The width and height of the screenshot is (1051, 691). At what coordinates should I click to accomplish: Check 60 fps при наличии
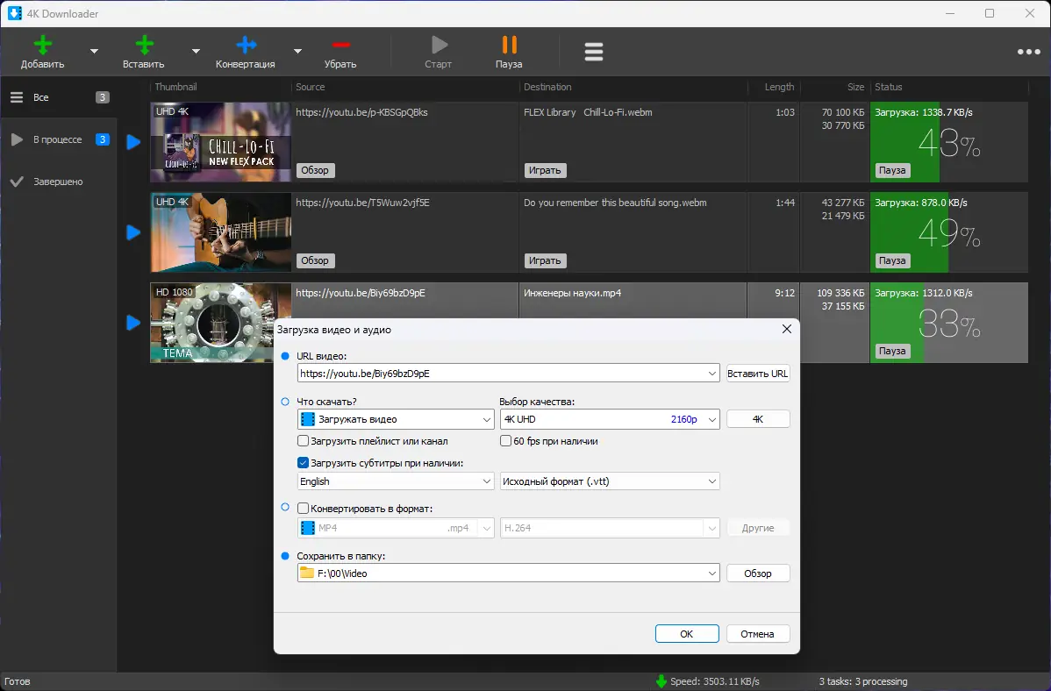coord(506,441)
